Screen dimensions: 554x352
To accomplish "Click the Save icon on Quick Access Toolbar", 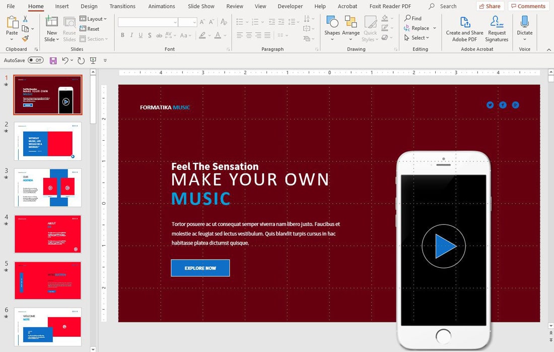I will point(53,60).
